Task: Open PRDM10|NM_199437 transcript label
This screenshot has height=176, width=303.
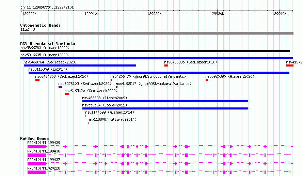Action: [x=44, y=160]
